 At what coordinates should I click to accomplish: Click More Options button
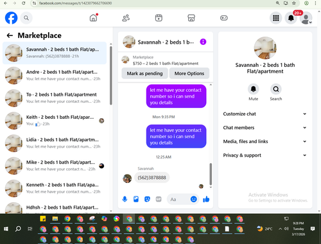pyautogui.click(x=189, y=73)
